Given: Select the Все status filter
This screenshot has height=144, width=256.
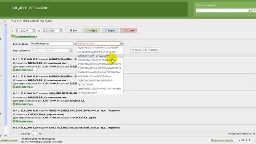Looking at the screenshot, I should (x=73, y=30).
